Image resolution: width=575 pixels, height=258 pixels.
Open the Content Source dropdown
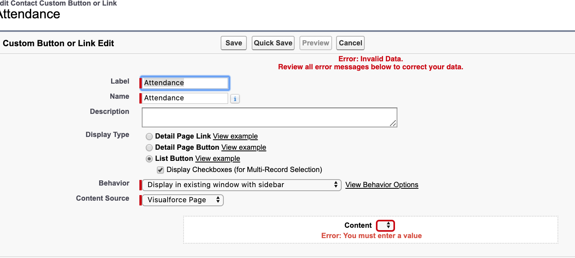tap(183, 200)
